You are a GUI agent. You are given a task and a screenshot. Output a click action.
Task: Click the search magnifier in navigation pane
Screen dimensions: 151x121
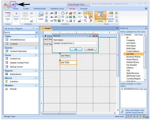37,32
